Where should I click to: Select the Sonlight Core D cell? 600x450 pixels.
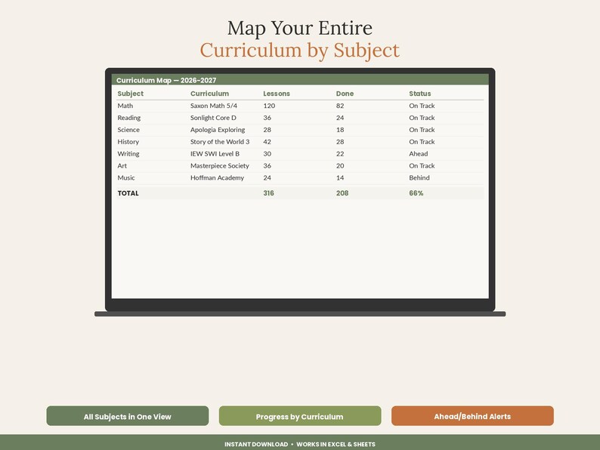click(x=214, y=118)
